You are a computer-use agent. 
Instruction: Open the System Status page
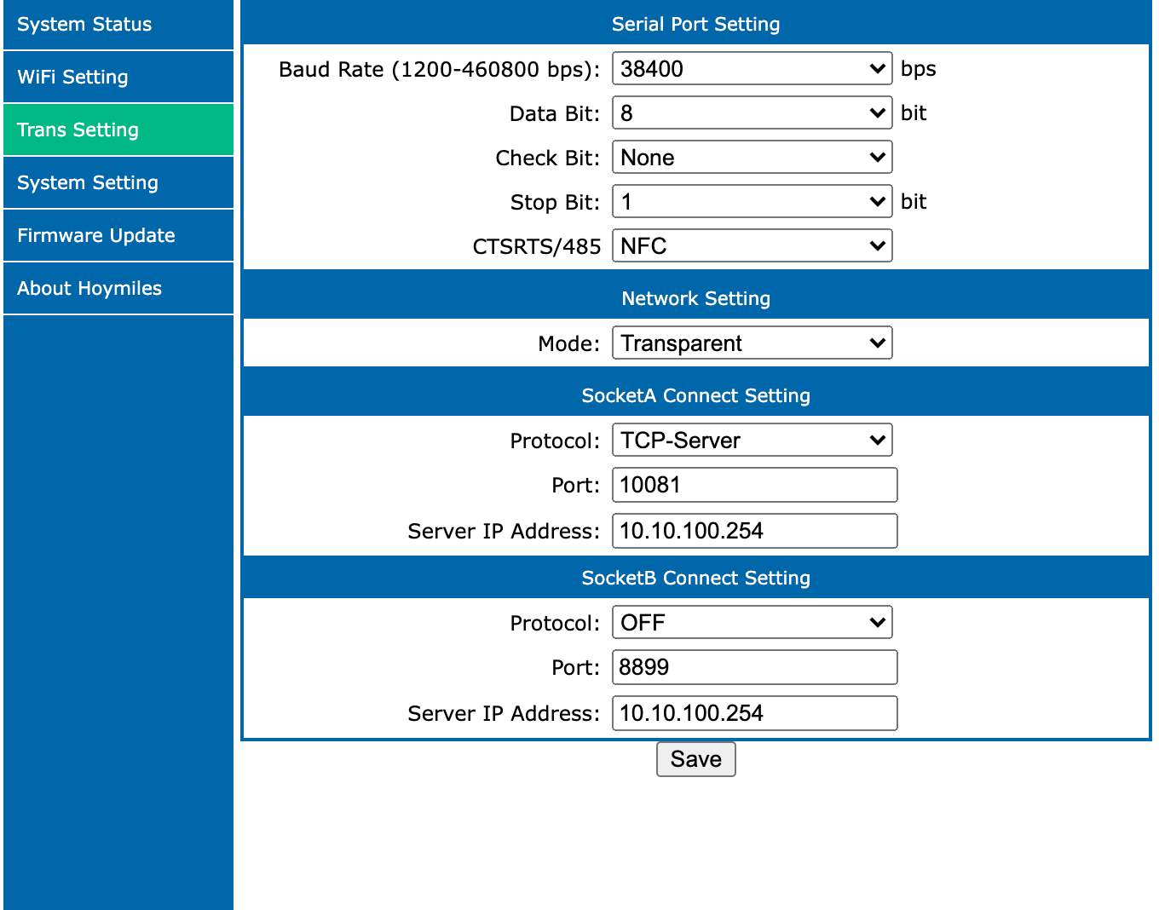(x=118, y=25)
